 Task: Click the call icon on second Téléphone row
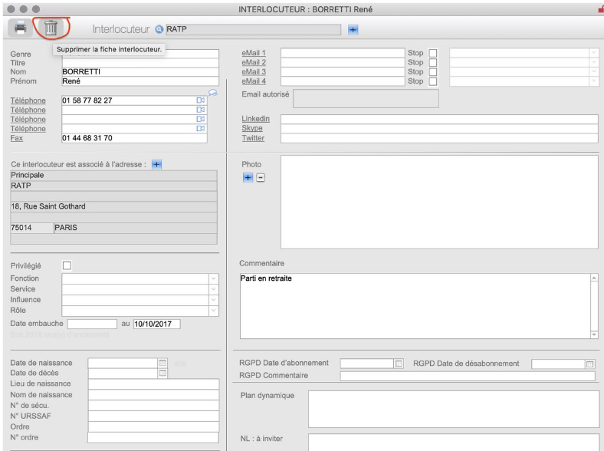(201, 110)
